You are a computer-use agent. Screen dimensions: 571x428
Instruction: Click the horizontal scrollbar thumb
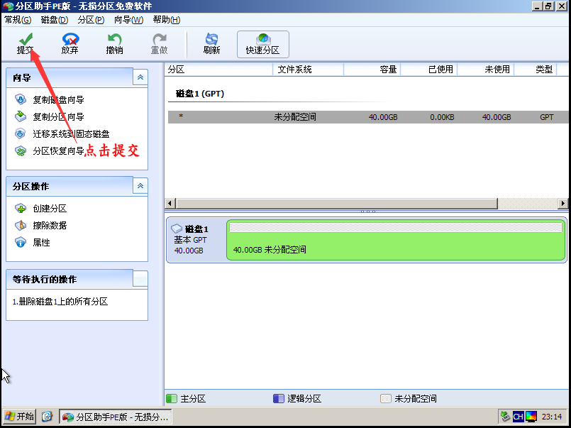(336, 203)
